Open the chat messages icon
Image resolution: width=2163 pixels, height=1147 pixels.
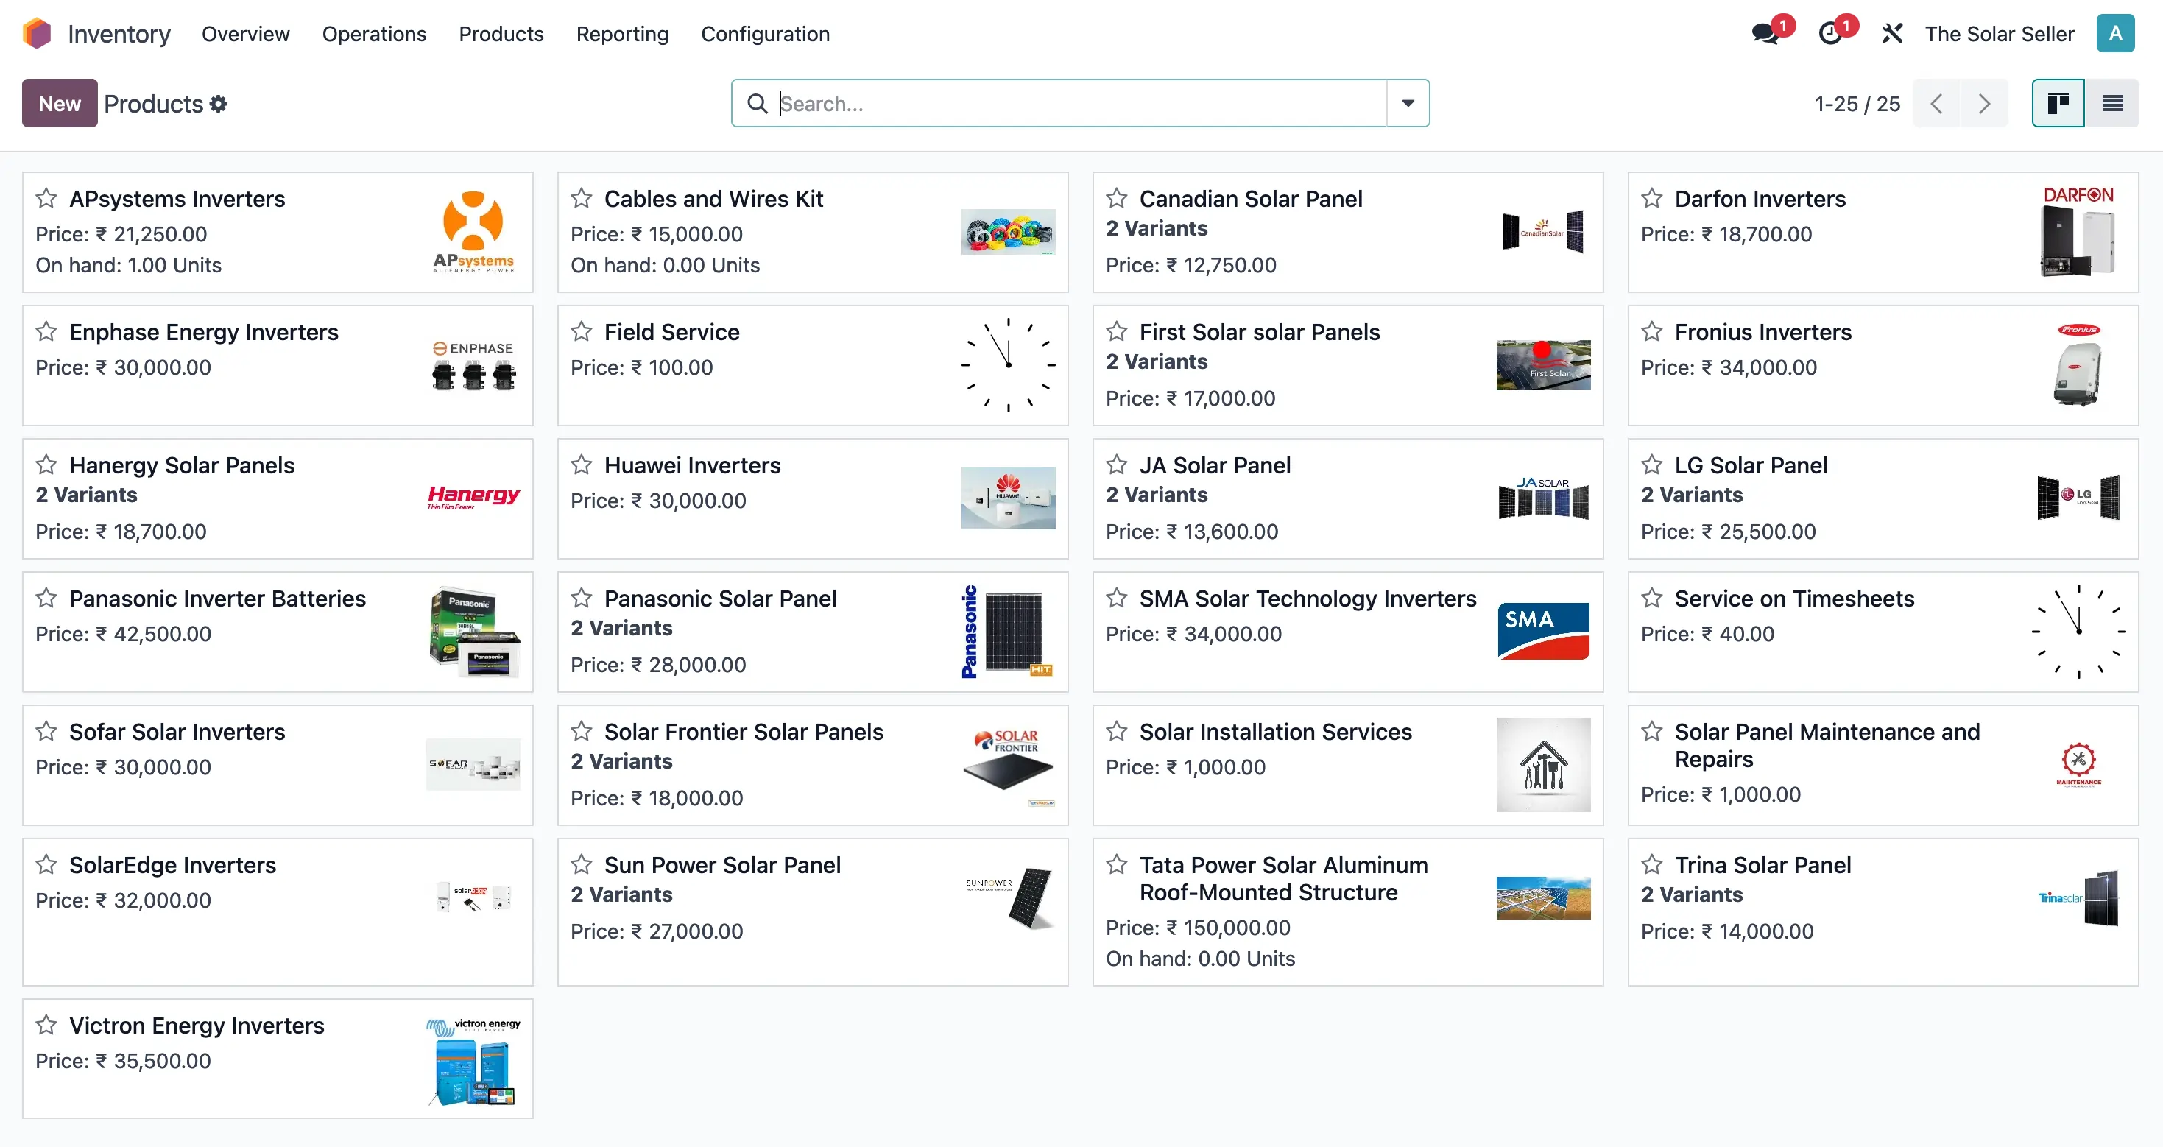click(1765, 34)
